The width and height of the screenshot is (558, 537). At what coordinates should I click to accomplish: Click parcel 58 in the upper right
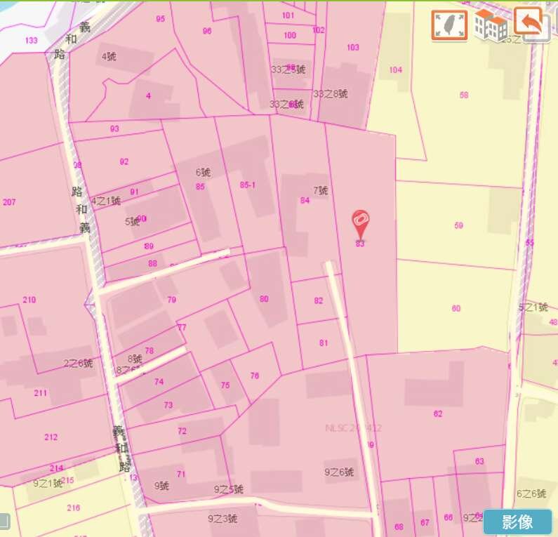[463, 95]
